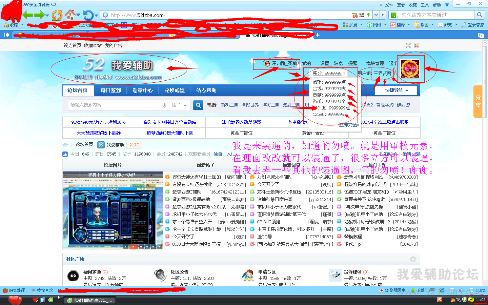Switch to 每日签到 forum tab
This screenshot has width=488, height=305.
[x=111, y=90]
